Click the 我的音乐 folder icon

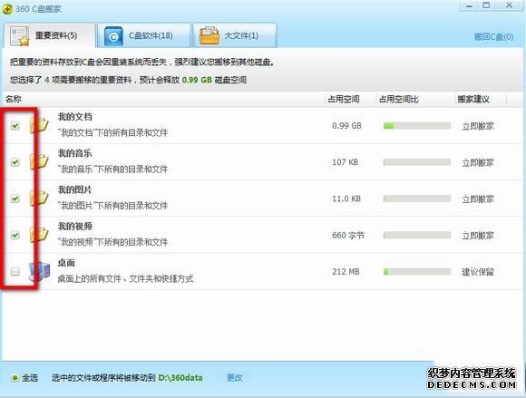click(39, 162)
